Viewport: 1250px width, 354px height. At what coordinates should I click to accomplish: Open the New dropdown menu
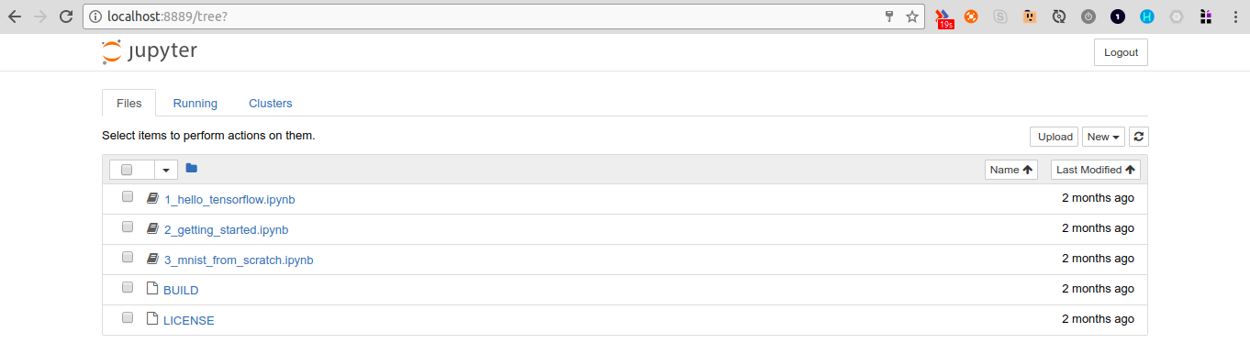[1103, 137]
